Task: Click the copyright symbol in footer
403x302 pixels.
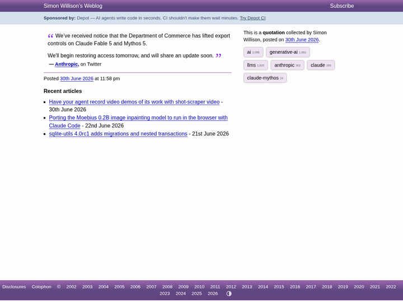Action: (x=59, y=287)
